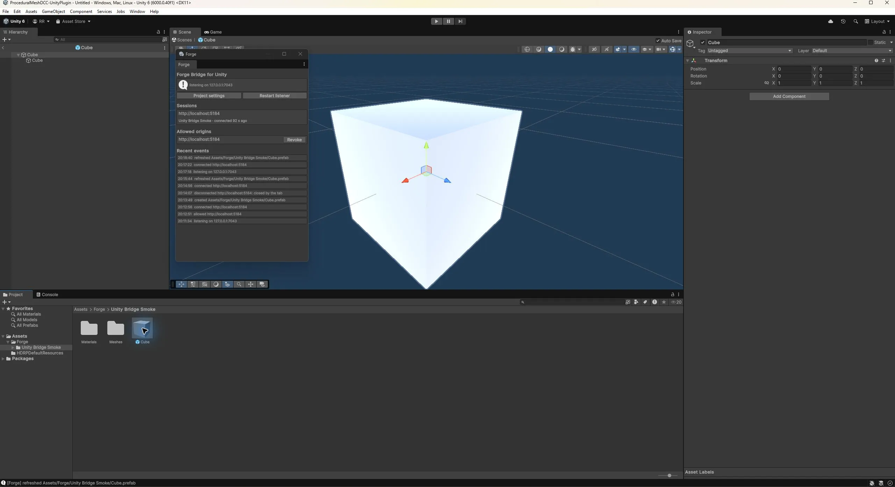Viewport: 895px width, 487px height.
Task: Click Restart listener button
Action: (274, 96)
